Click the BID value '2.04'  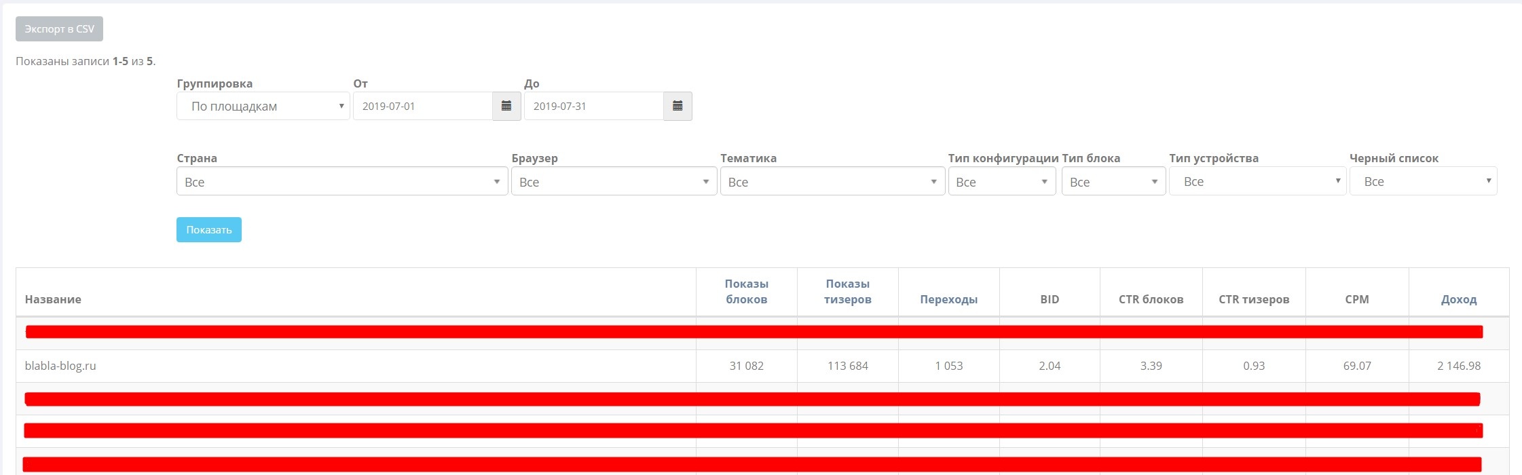point(1050,366)
